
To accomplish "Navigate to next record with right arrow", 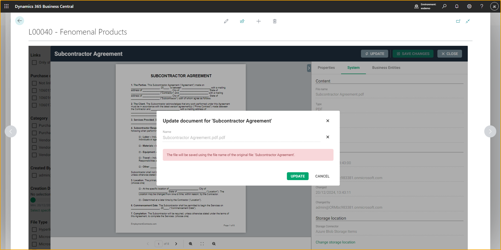I will click(490, 131).
